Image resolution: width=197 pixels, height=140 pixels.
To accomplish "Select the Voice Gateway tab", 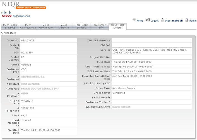I will pos(64,26).
